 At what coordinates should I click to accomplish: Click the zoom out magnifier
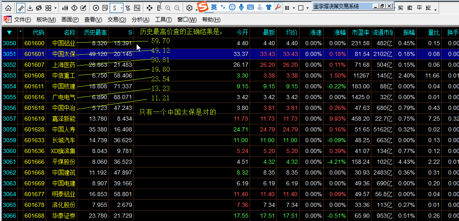click(x=177, y=8)
